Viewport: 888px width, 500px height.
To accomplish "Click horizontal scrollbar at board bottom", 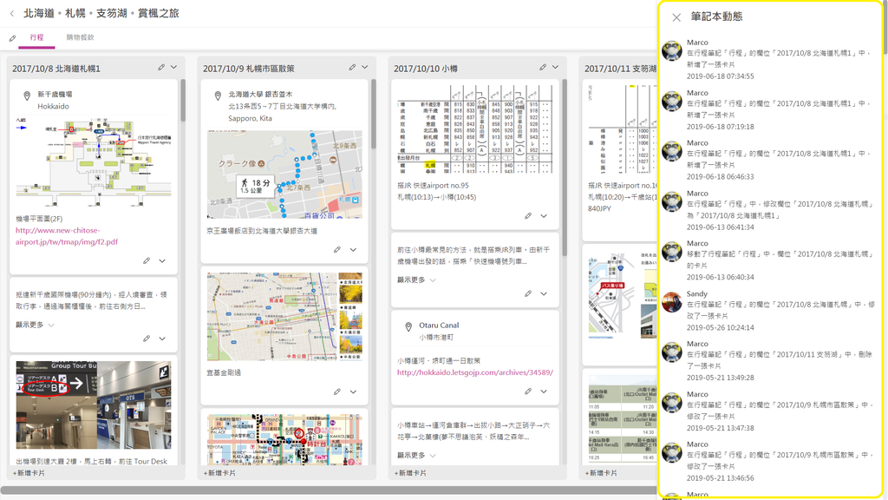I will pyautogui.click(x=329, y=490).
